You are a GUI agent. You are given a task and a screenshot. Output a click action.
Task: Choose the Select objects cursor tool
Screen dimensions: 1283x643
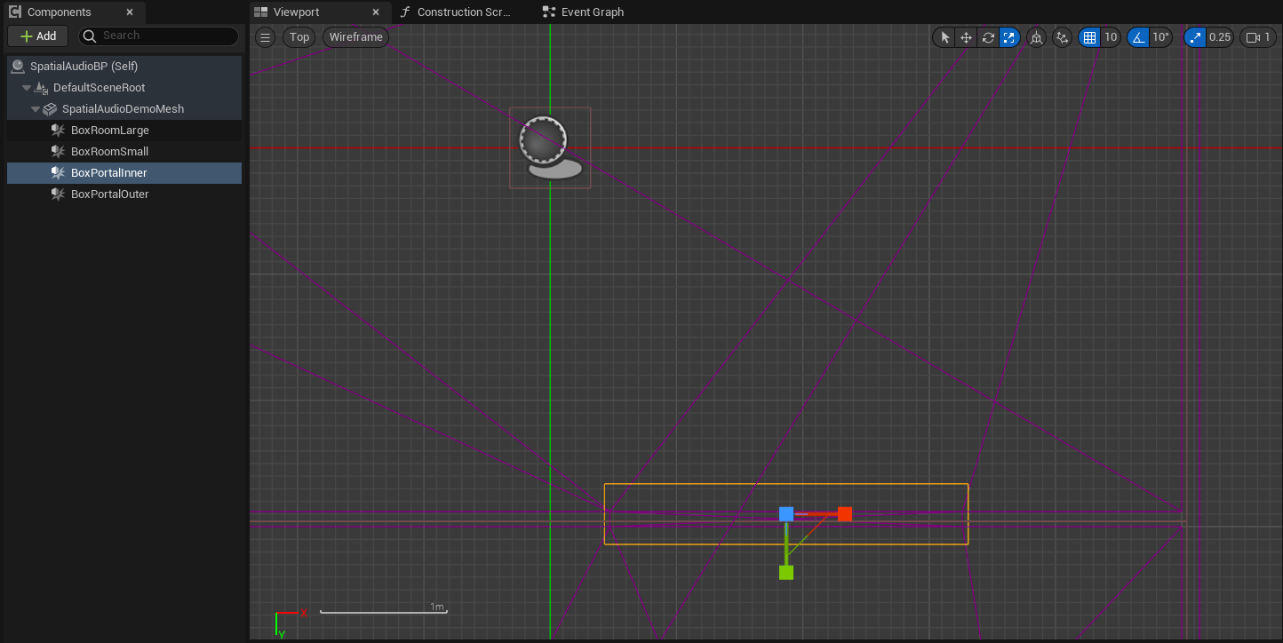point(944,37)
